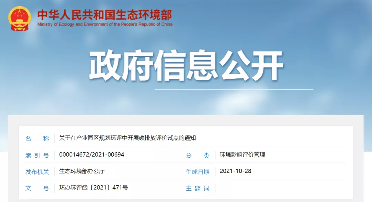Open the 中华人民共和国生态环境部 site title

click(x=105, y=15)
